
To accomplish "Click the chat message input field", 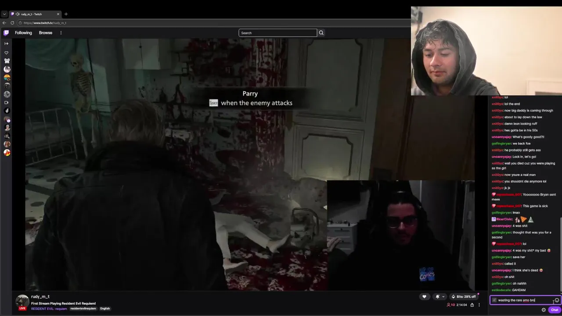I will (525, 300).
